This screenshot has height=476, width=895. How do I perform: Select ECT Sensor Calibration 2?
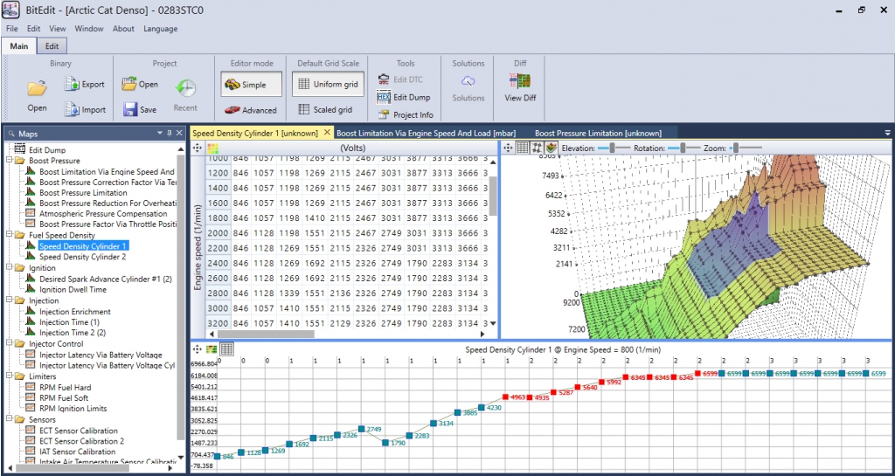coord(81,441)
